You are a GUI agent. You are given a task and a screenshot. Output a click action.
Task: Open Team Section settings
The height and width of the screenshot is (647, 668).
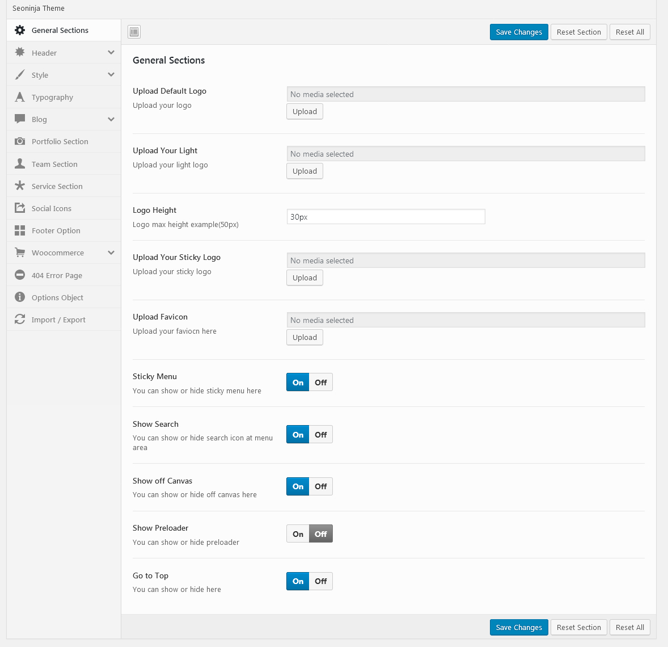(64, 164)
